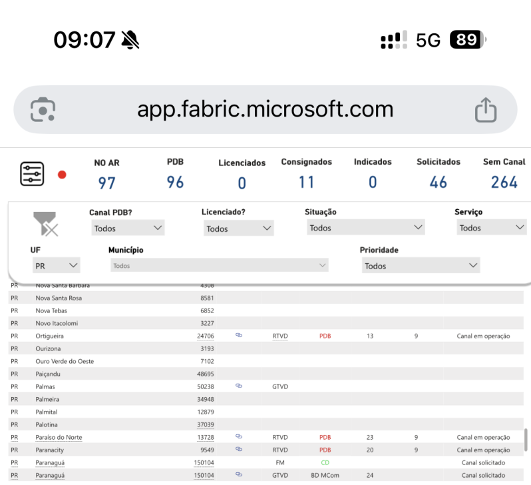Click Canal solicitado in Paranaguá FM row
Image resolution: width=531 pixels, height=485 pixels.
pos(483,462)
